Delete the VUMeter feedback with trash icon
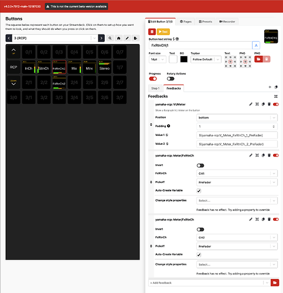This screenshot has width=283, height=293. click(x=269, y=104)
